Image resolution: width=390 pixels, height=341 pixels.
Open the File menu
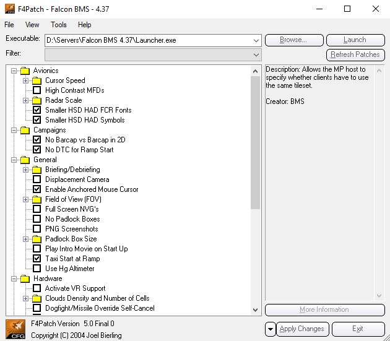pyautogui.click(x=9, y=25)
